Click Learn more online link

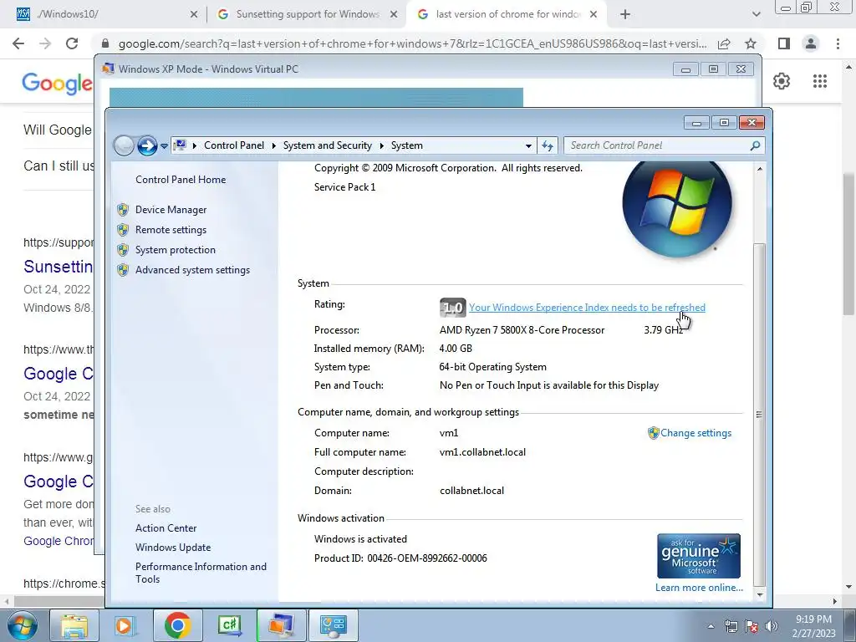click(x=699, y=588)
